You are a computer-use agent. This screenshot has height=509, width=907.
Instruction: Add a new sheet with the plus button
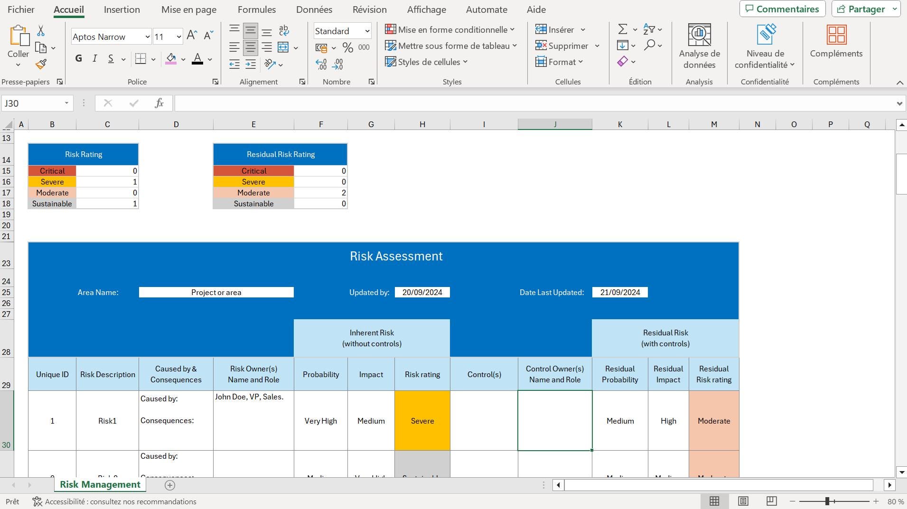(169, 485)
